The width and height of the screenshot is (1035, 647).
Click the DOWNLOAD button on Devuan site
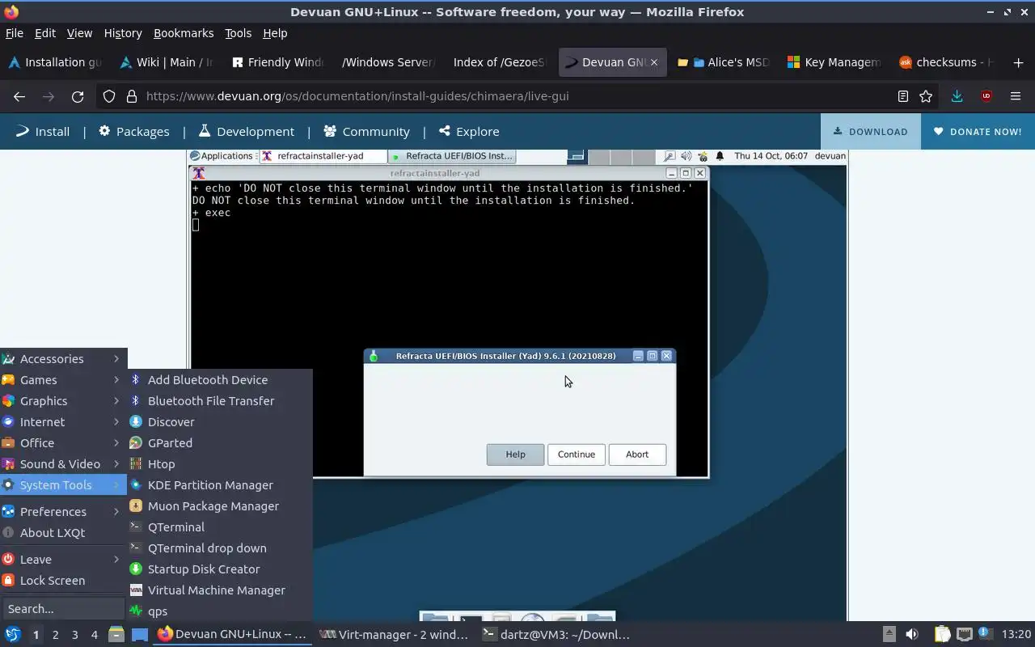[x=870, y=132]
